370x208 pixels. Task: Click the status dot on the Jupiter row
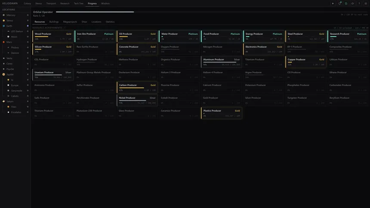coord(28,74)
